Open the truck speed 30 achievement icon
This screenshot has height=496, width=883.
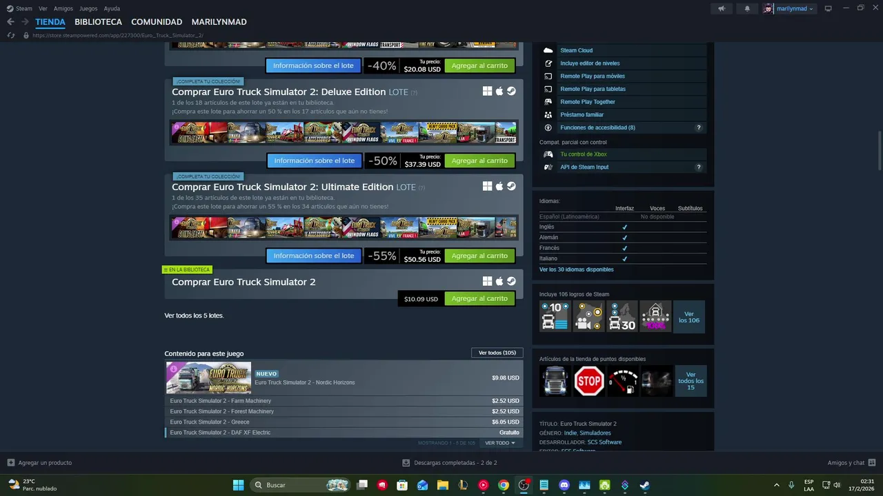tap(622, 317)
